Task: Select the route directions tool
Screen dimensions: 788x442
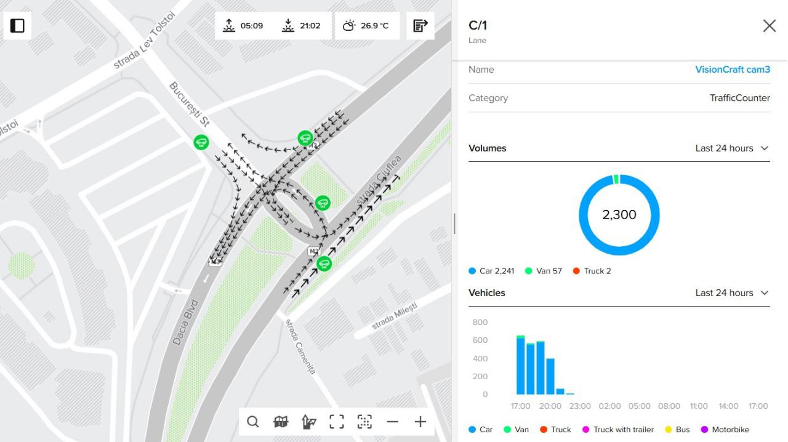Action: point(308,422)
